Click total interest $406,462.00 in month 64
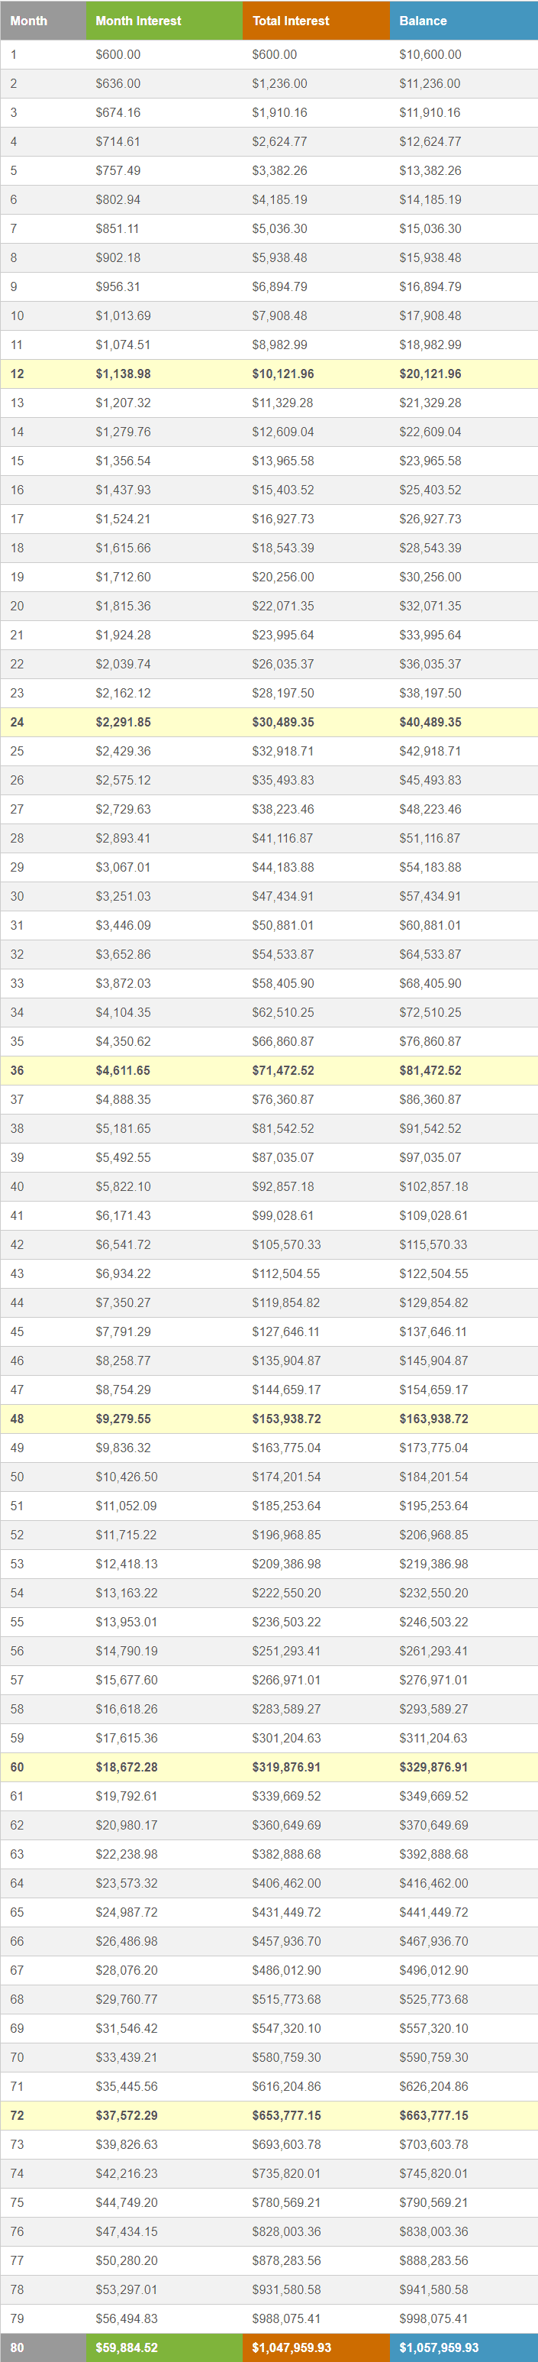 pyautogui.click(x=287, y=1883)
